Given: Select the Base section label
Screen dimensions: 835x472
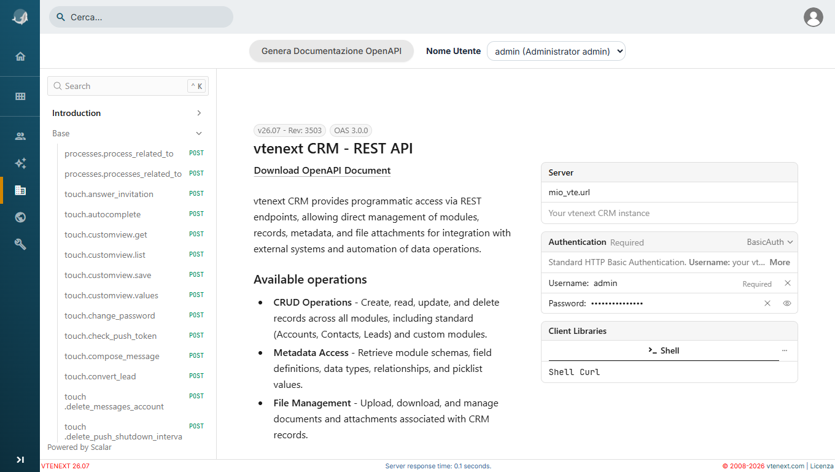Looking at the screenshot, I should pos(61,133).
